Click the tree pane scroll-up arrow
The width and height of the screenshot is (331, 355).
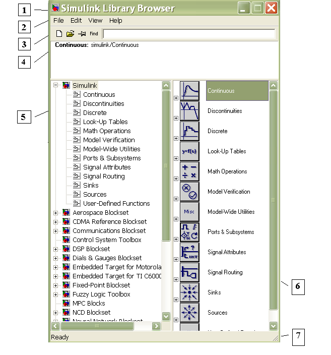tap(166, 85)
